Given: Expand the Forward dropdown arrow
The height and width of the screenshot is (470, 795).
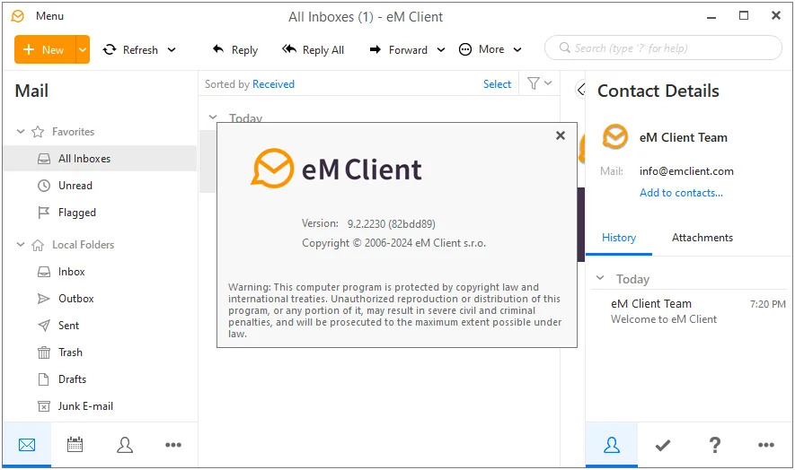Looking at the screenshot, I should [441, 49].
